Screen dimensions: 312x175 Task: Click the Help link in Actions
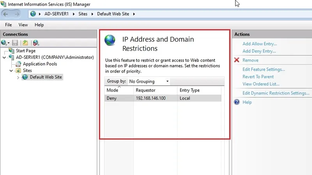click(x=247, y=102)
